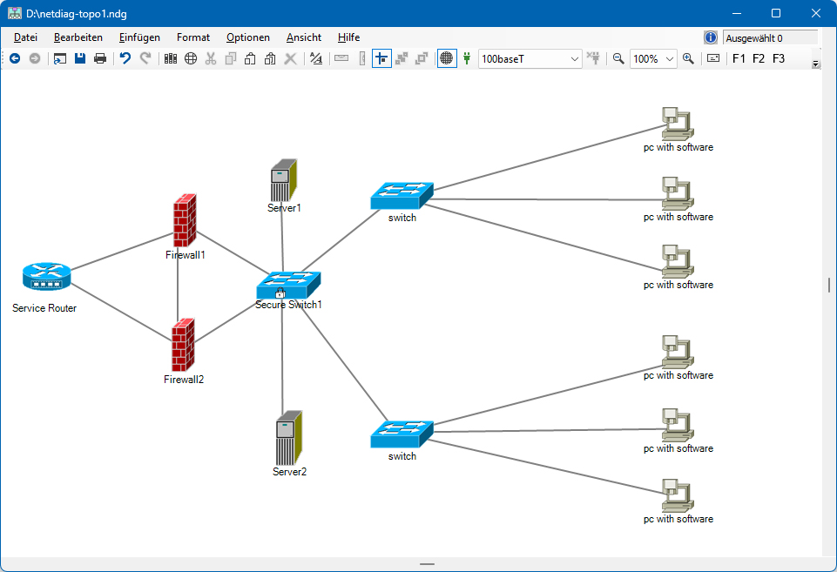
Task: Save the diagram with the floppy icon
Action: point(80,58)
